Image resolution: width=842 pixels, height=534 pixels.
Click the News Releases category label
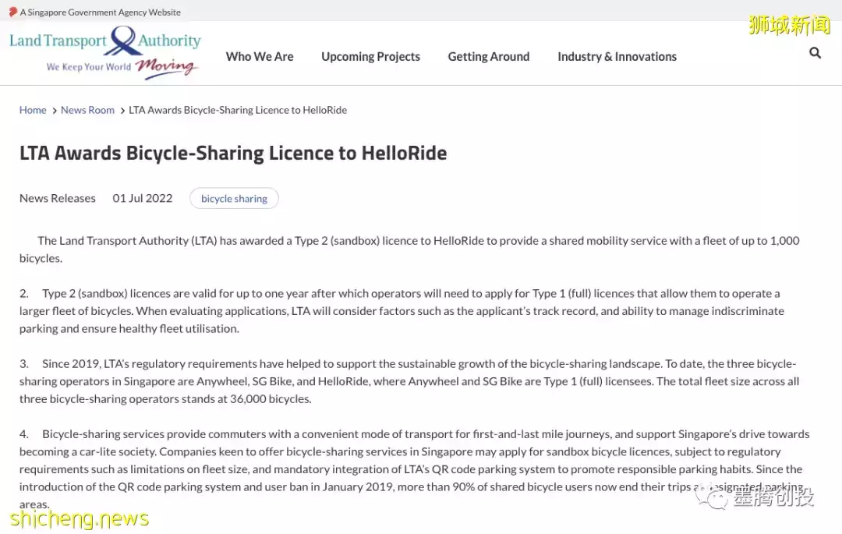[x=58, y=198]
